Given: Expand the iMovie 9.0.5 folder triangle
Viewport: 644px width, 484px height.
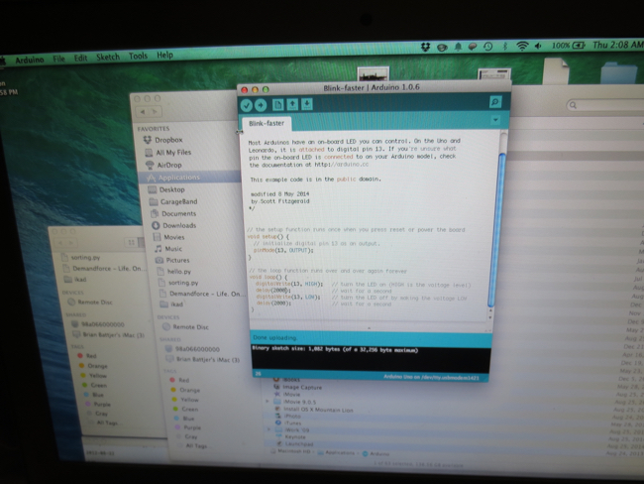Looking at the screenshot, I should 268,401.
